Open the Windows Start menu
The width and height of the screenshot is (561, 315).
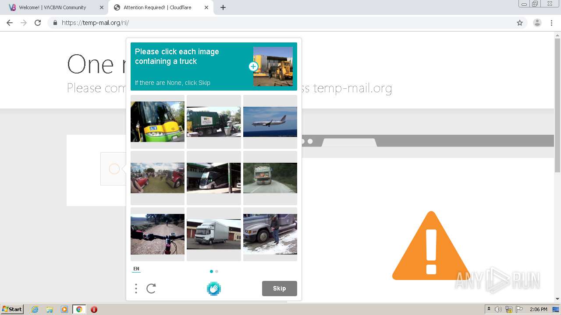(x=12, y=309)
